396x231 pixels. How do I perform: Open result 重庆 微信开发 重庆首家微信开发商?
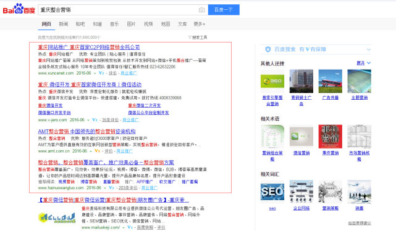point(90,84)
